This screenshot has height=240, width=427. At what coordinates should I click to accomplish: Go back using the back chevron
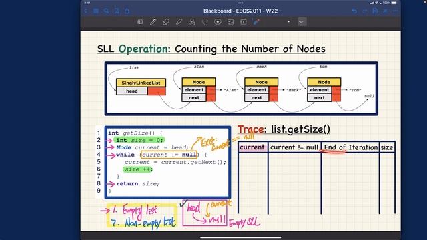coord(86,11)
